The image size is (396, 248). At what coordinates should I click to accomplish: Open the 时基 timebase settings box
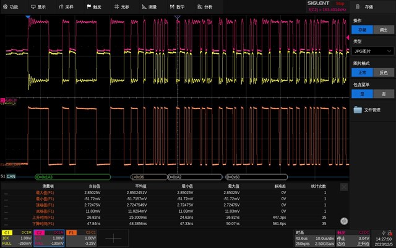tap(314, 238)
